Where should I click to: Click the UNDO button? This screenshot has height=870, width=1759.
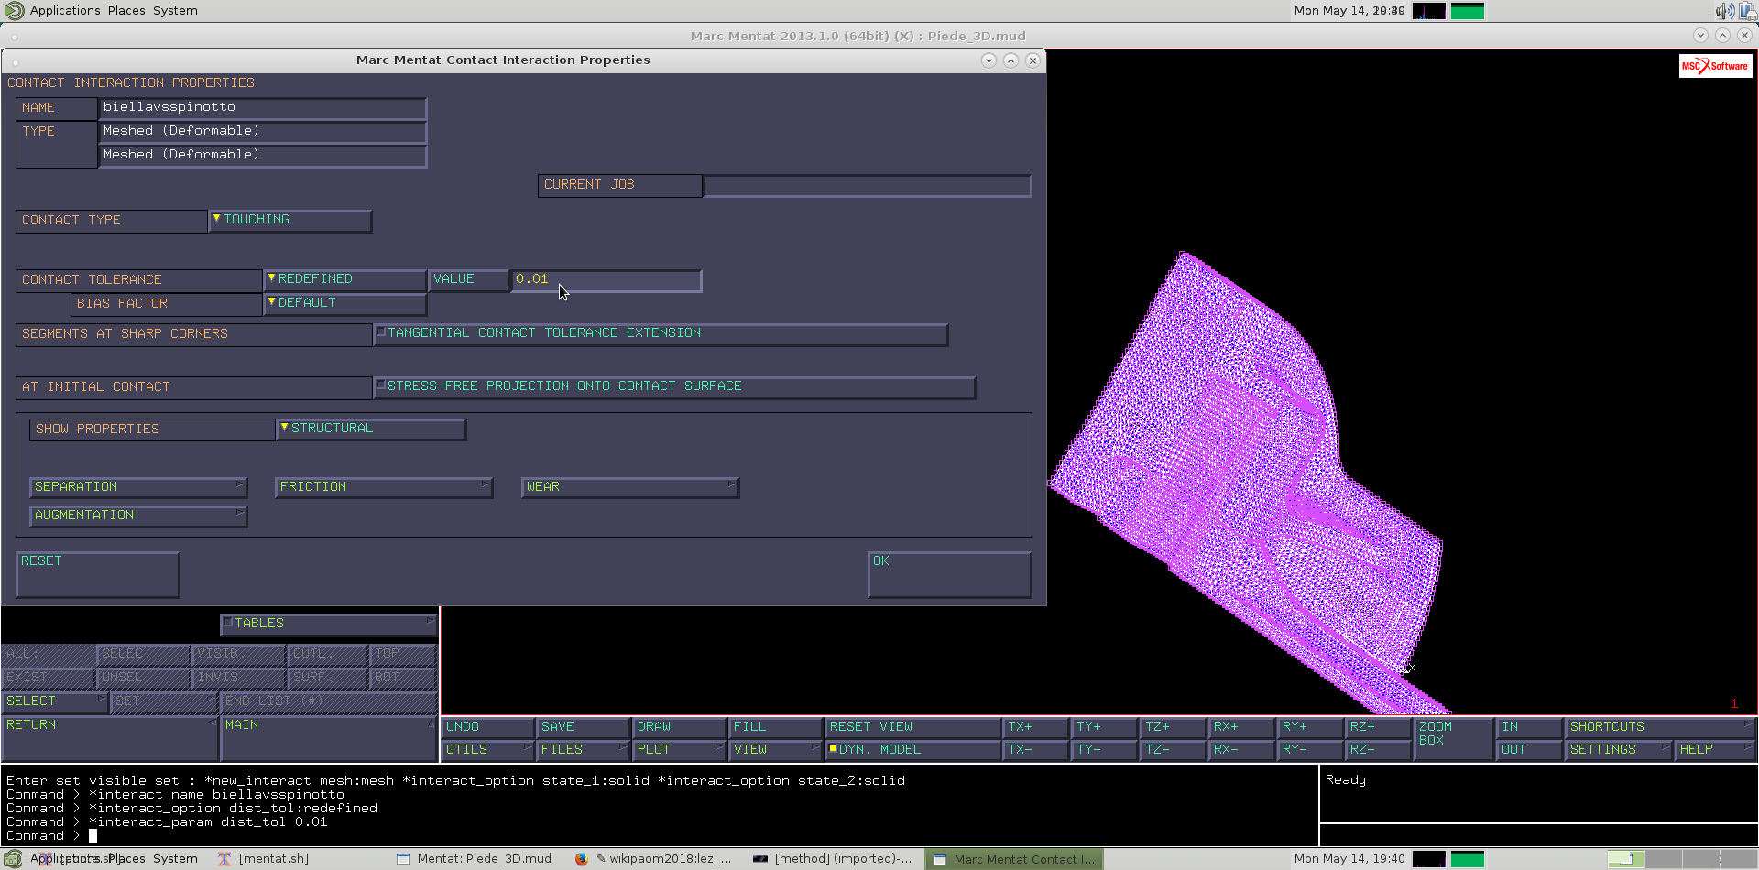click(x=487, y=727)
